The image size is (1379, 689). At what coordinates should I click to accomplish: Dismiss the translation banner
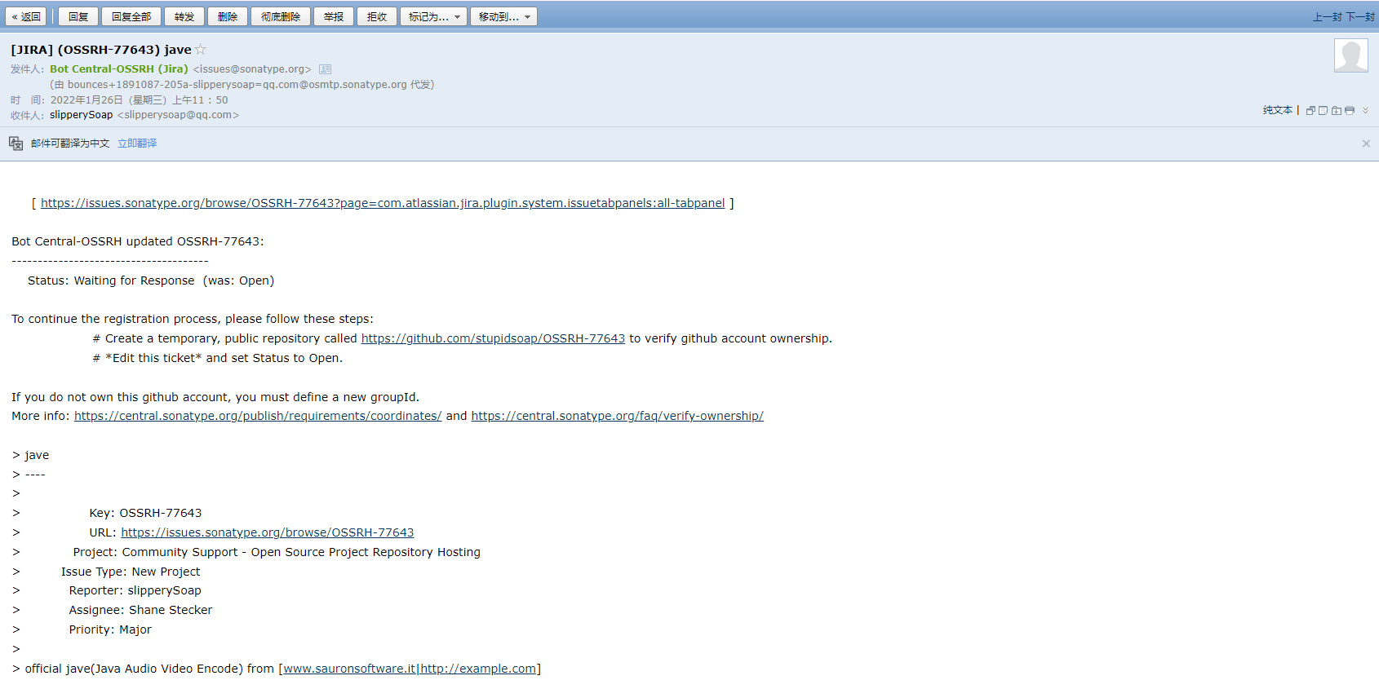[1366, 144]
